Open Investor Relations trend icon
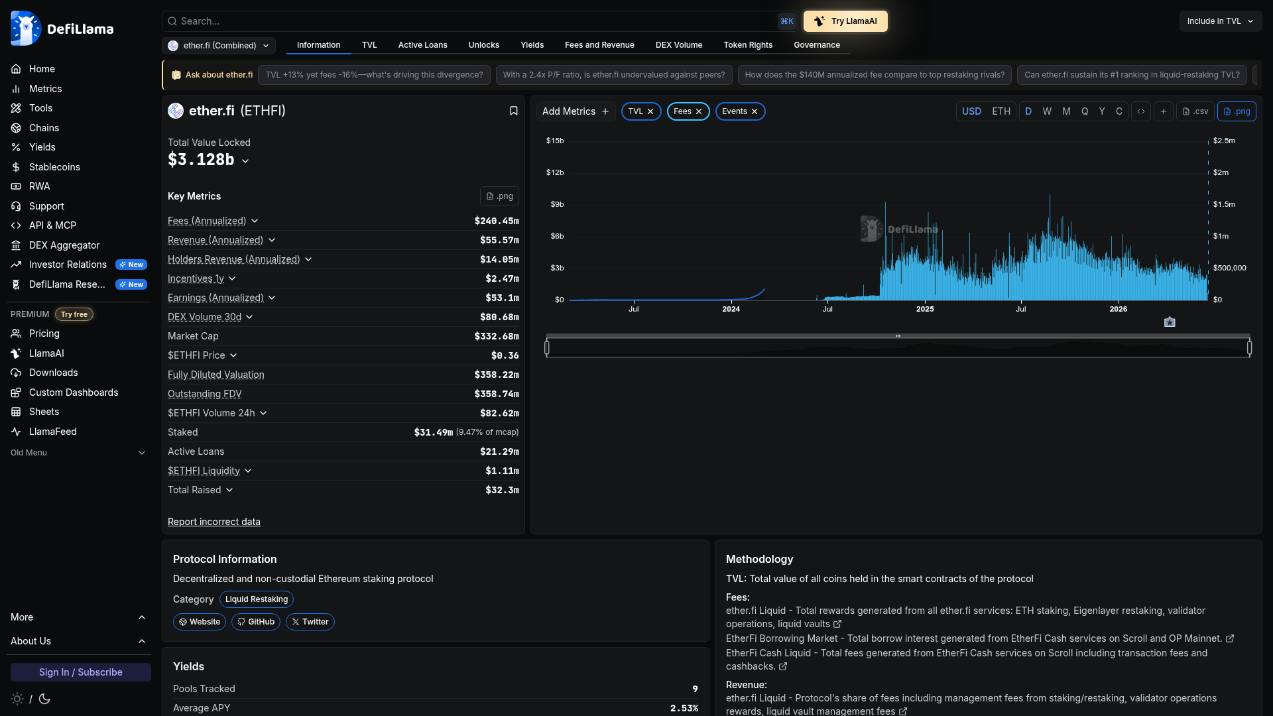Image resolution: width=1273 pixels, height=716 pixels. coord(16,265)
